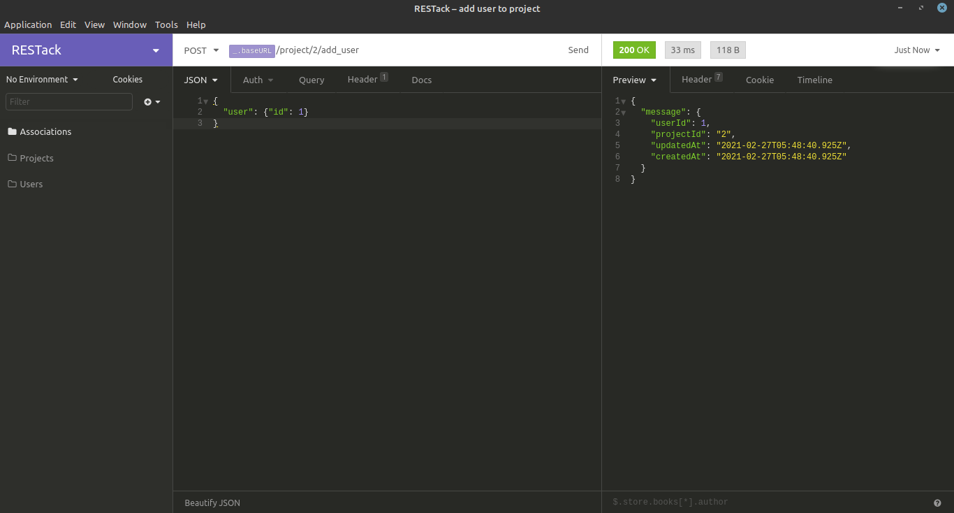Image resolution: width=954 pixels, height=513 pixels.
Task: Click the 33 ms response time badge
Action: coord(683,50)
